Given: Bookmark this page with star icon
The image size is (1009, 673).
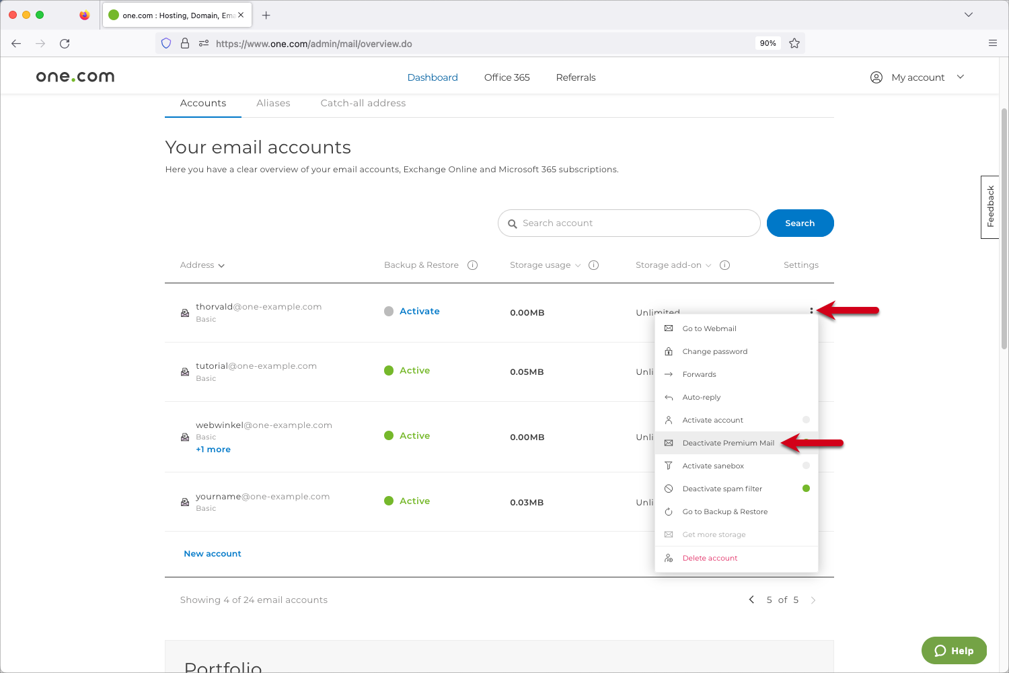Looking at the screenshot, I should tap(794, 44).
